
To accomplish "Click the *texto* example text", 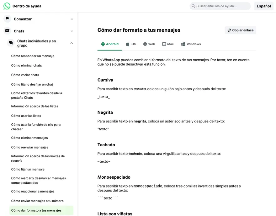I will click(103, 129).
